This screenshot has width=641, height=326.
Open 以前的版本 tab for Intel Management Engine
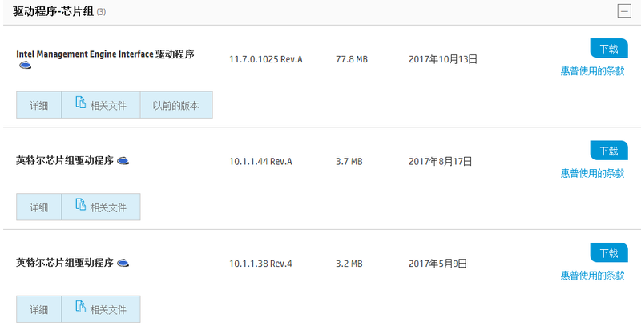click(176, 105)
